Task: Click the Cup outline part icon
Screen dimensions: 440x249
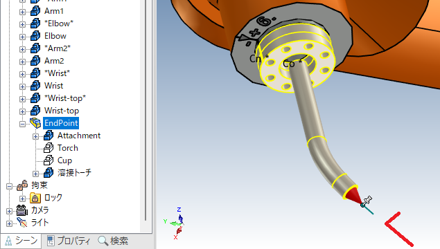Action: 49,160
